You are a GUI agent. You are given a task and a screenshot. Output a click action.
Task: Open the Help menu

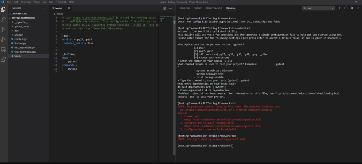pos(71,2)
